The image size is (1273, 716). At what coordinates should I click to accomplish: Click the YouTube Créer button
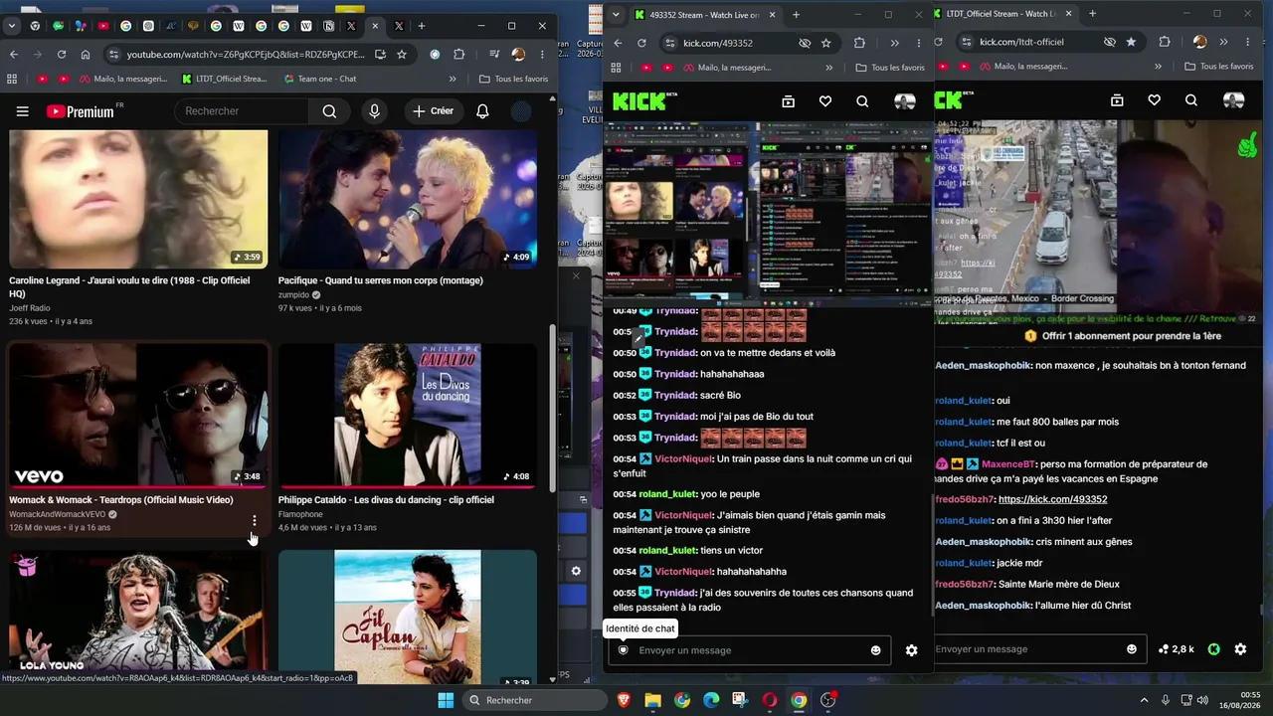[433, 111]
